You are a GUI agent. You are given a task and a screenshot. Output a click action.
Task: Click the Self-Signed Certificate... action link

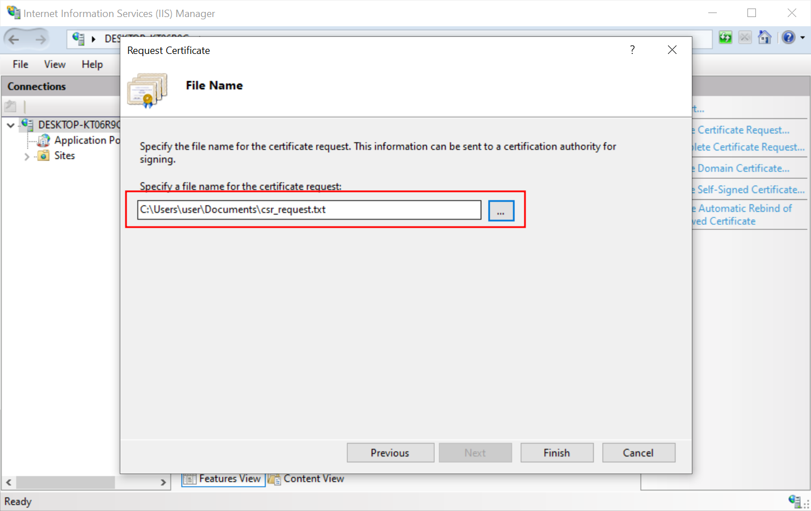click(x=748, y=190)
